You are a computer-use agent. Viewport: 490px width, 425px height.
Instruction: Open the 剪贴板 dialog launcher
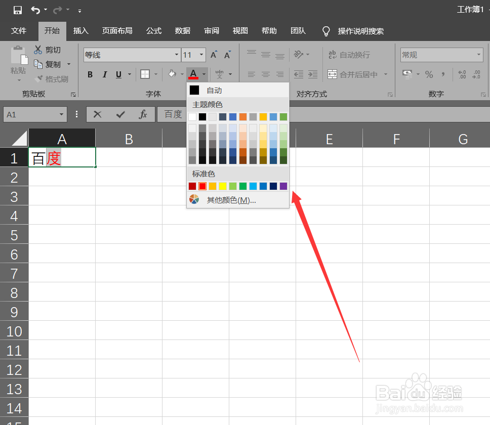click(x=73, y=95)
